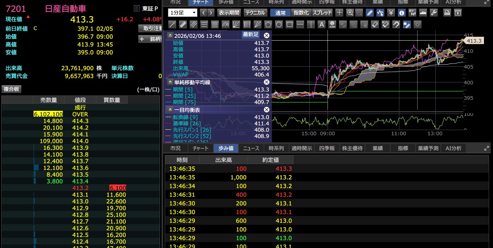This screenshot has width=493, height=248.
Task: Click the 期間 [25] moving average legend
Action: pos(184,96)
